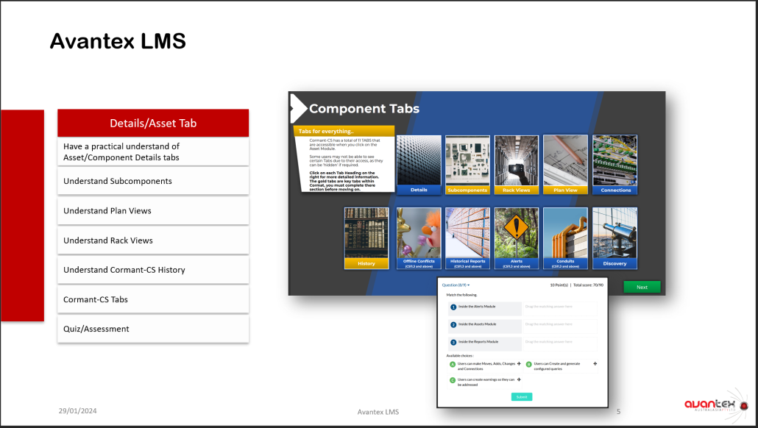Select the Rack Views tile
The height and width of the screenshot is (428, 758).
[516, 165]
